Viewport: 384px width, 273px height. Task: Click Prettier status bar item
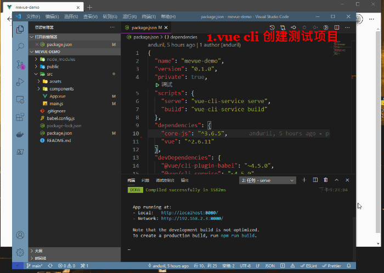coord(331,266)
